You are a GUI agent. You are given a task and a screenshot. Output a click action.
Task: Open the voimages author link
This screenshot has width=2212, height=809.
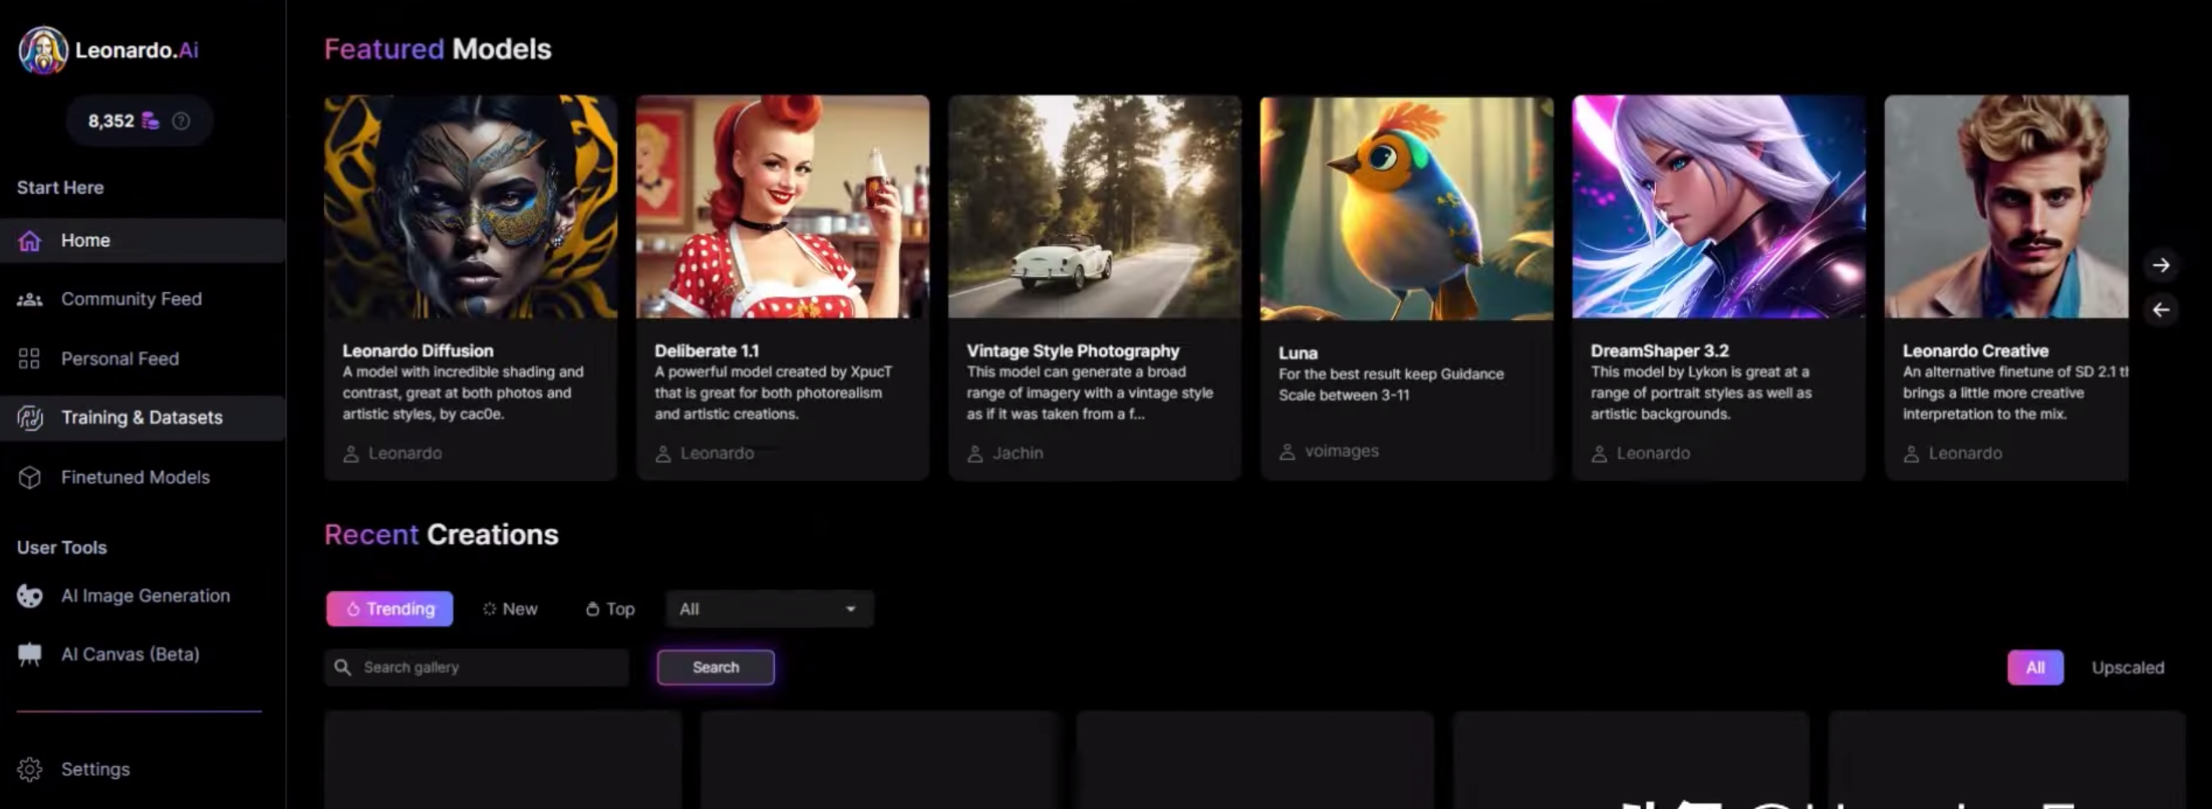pyautogui.click(x=1341, y=452)
